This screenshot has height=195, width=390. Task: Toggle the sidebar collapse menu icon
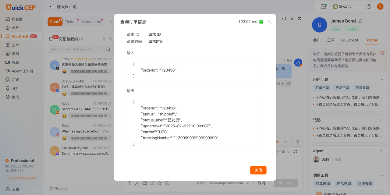(x=52, y=6)
